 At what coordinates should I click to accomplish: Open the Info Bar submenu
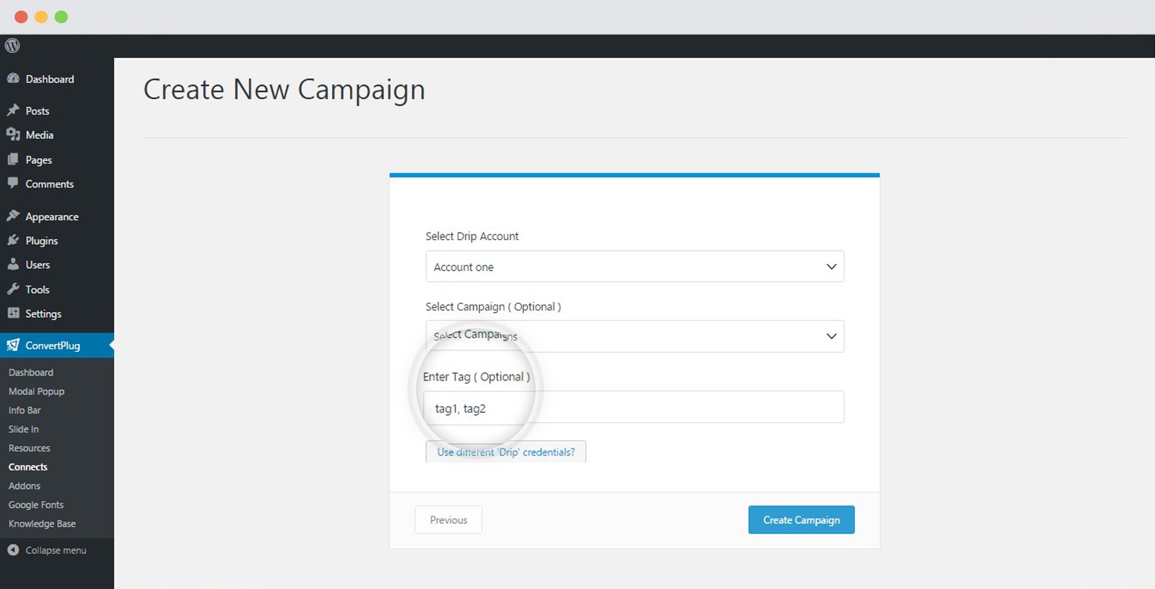point(25,410)
